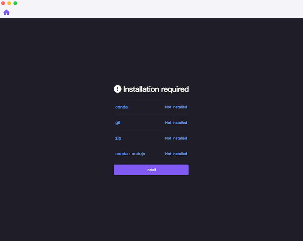
Task: Select the zip dependency entry
Action: point(151,138)
